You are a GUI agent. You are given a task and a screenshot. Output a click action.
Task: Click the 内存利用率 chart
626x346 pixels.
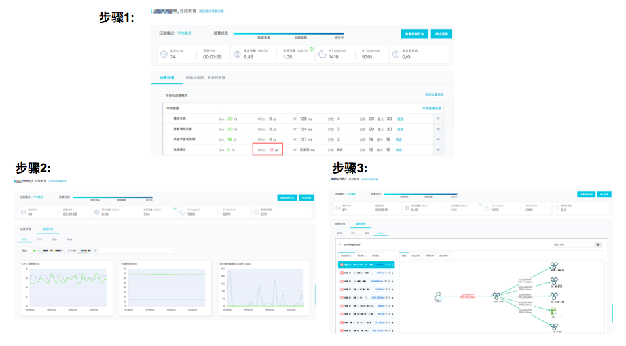[x=165, y=288]
